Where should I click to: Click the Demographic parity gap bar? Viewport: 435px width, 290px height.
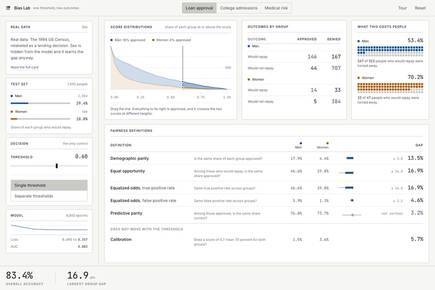click(x=350, y=158)
